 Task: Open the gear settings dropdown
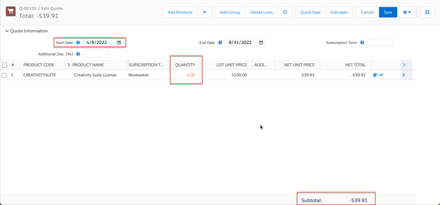pyautogui.click(x=407, y=12)
